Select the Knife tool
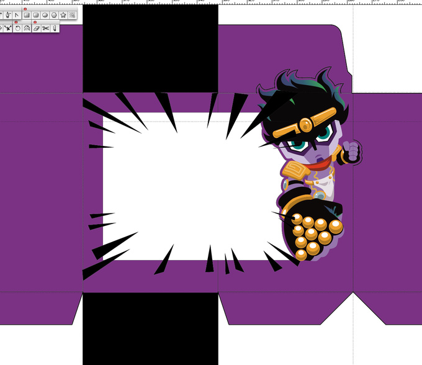Viewport: 422px width, 365px height. pos(55,28)
